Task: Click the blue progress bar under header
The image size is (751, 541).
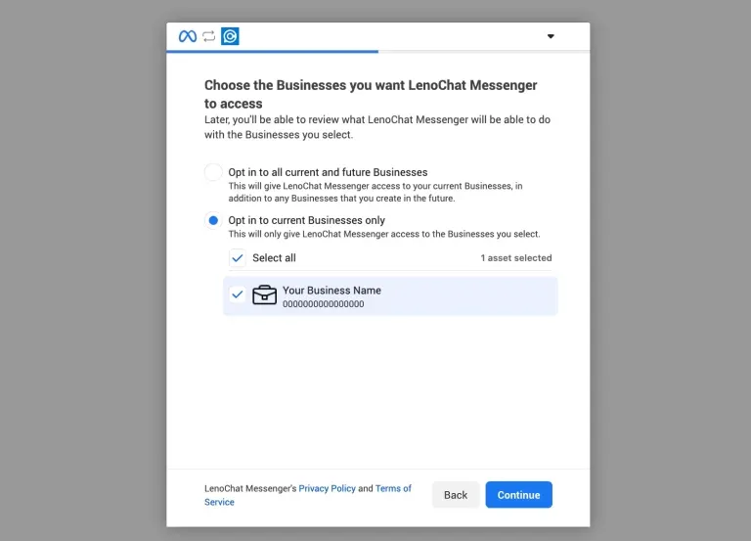Action: click(273, 51)
